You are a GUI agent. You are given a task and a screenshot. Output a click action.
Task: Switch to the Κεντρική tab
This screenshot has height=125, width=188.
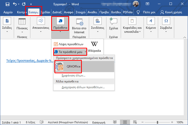pyautogui.click(x=22, y=12)
